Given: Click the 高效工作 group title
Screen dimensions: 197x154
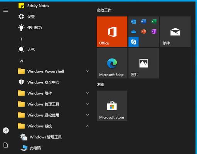Looking at the screenshot, I should pyautogui.click(x=104, y=10).
